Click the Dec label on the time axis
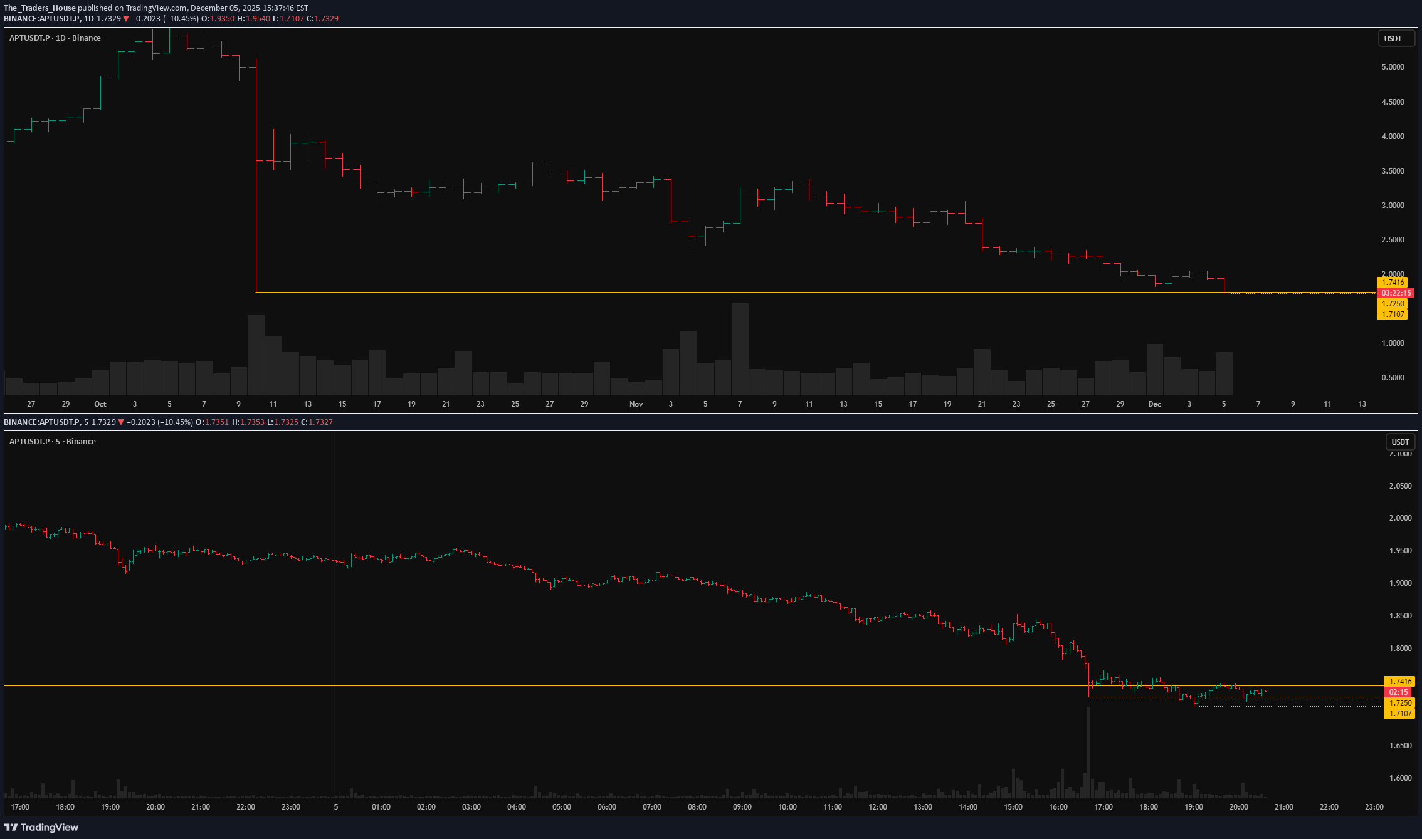Screen dimensions: 1422x839 click(1156, 404)
